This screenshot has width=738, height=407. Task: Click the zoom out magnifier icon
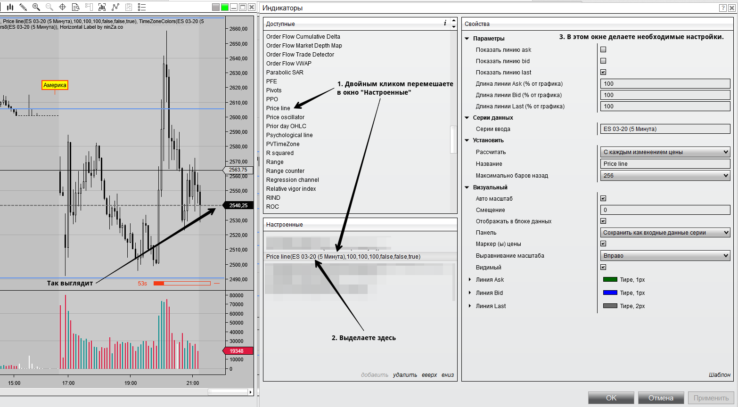49,7
